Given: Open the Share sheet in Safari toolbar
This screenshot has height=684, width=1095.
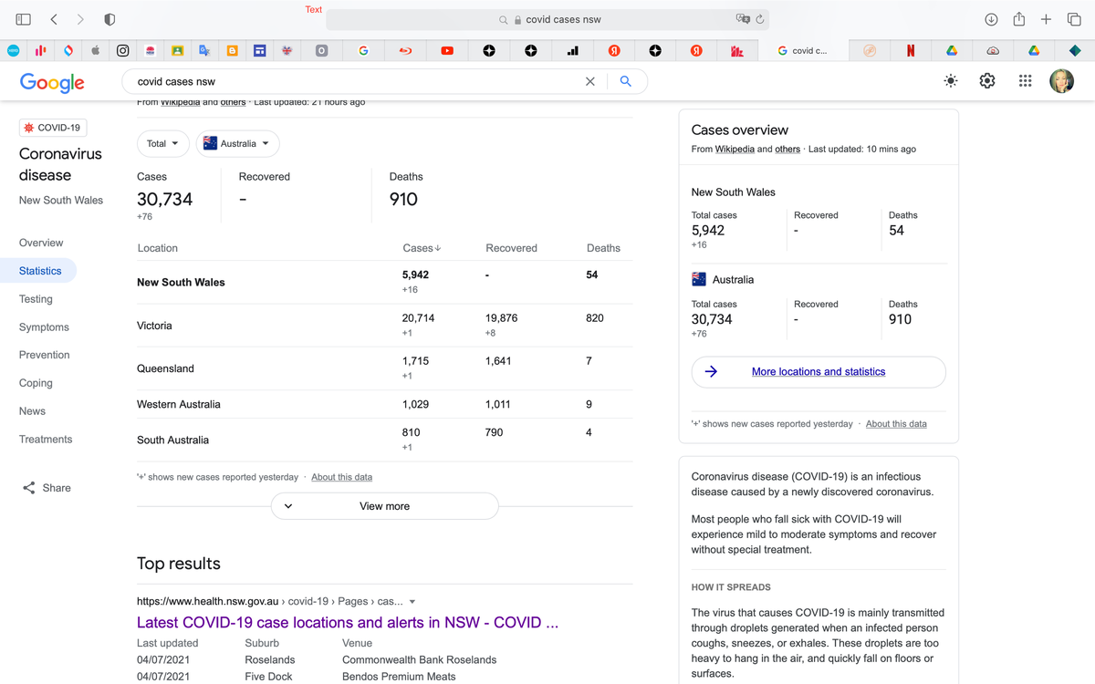Looking at the screenshot, I should (1019, 19).
